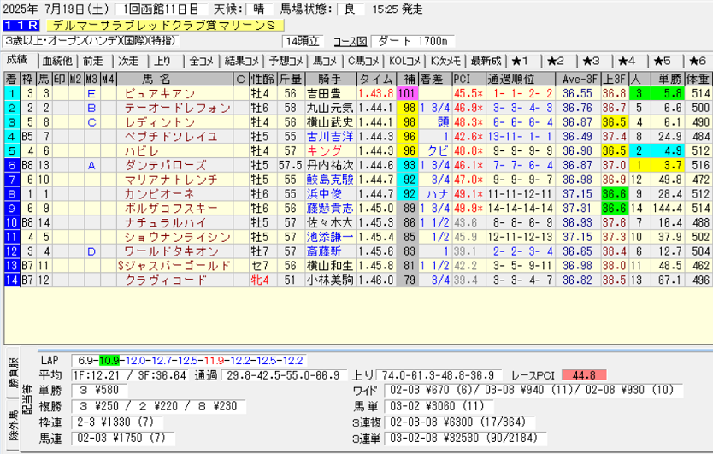This screenshot has width=713, height=454.
Task: Select the 最新成 tab
Action: pos(486,61)
